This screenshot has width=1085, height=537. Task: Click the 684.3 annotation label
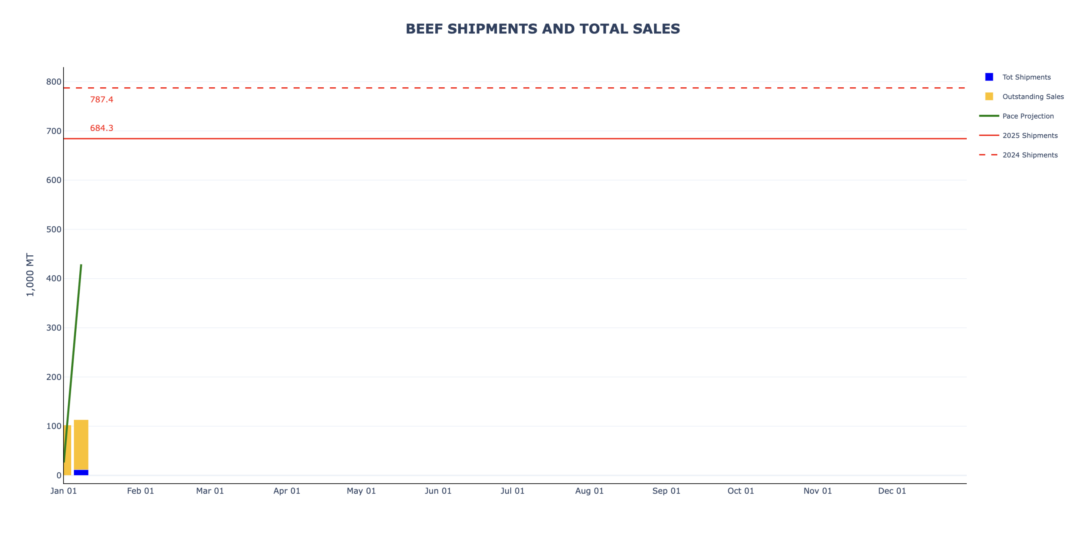click(x=102, y=128)
